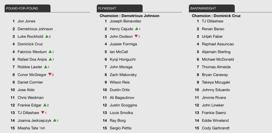Open Champion Demetrious Johnson heading link
Viewport: 272px width, 133px height.
[129, 16]
